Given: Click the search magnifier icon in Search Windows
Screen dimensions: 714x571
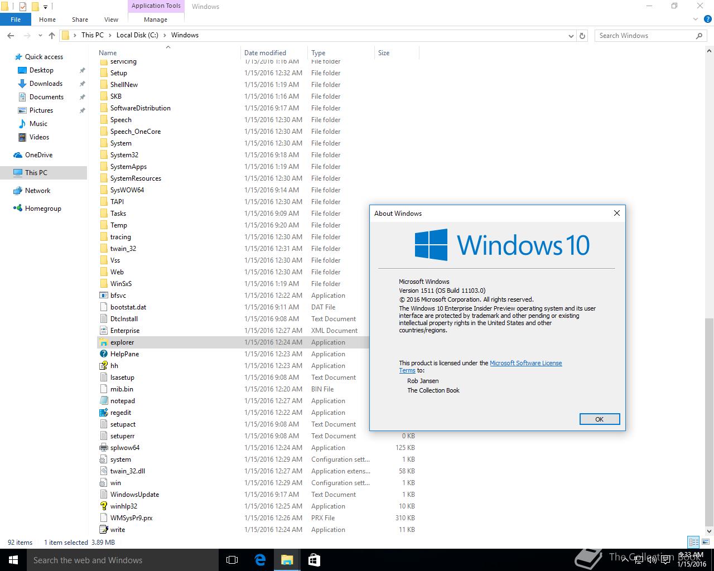Looking at the screenshot, I should [x=699, y=35].
